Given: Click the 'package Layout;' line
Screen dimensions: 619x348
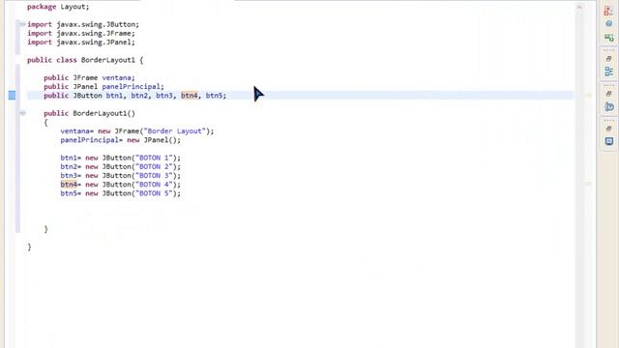Looking at the screenshot, I should [x=58, y=7].
